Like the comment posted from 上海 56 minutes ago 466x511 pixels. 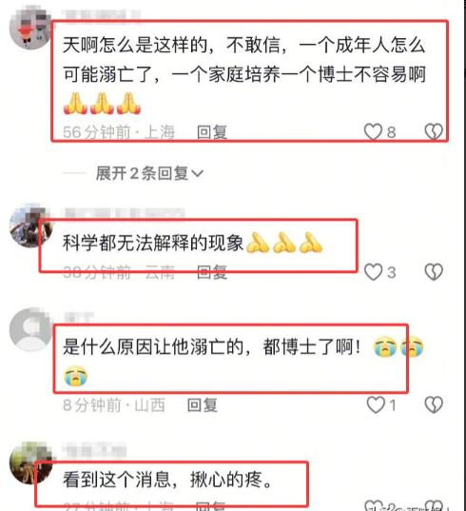(x=373, y=131)
